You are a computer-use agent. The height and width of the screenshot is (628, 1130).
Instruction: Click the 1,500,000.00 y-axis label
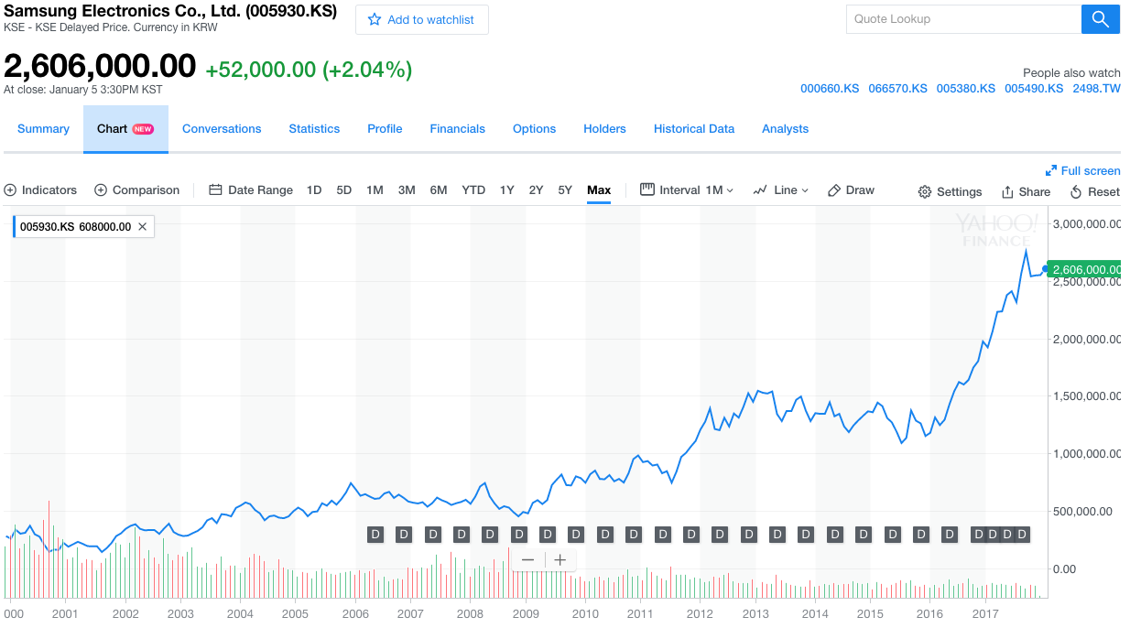(x=1087, y=396)
